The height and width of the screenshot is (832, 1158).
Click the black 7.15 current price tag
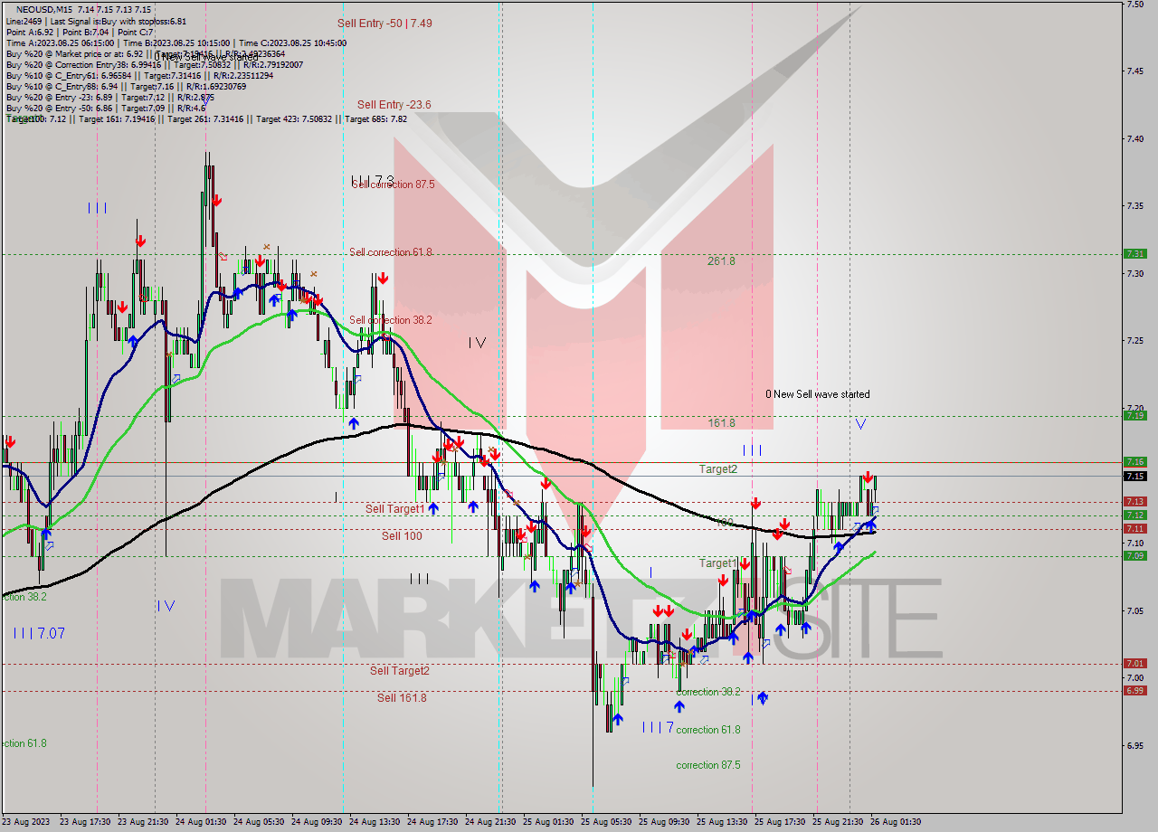[1134, 476]
